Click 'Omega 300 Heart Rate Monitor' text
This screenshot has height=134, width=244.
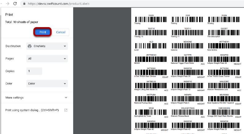[x=220, y=116]
